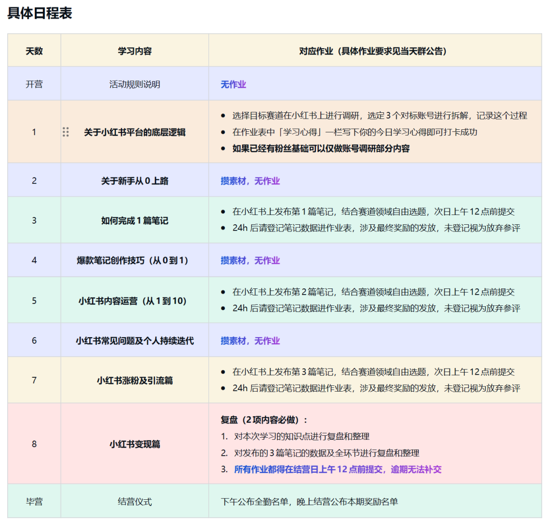Click the 复盘（2 项内容必做）heading

[x=264, y=420]
